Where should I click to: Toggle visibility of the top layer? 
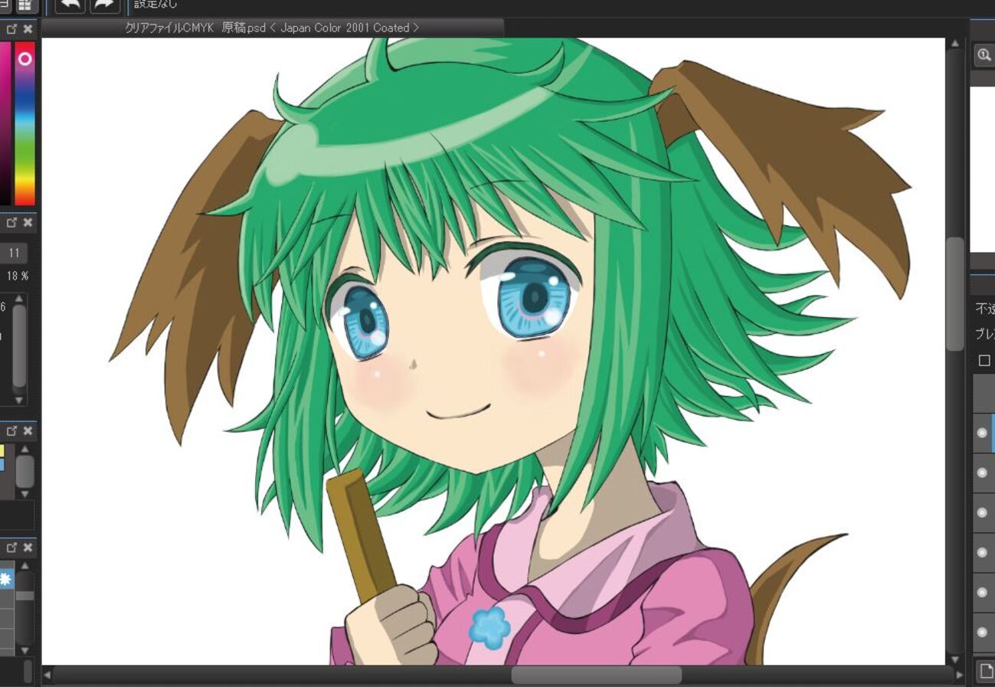(x=983, y=433)
